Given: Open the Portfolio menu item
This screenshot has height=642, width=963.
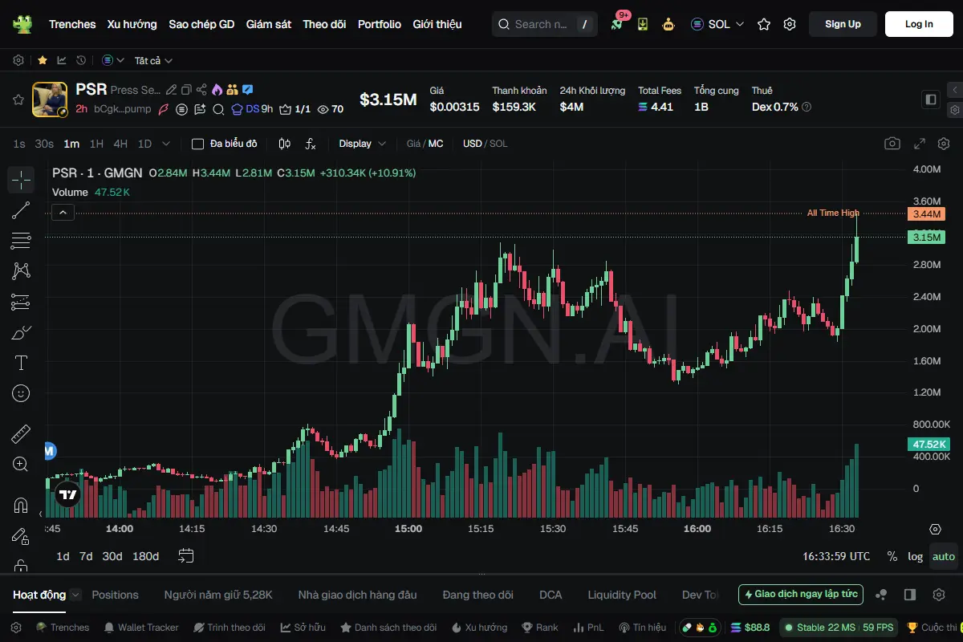Looking at the screenshot, I should point(380,24).
